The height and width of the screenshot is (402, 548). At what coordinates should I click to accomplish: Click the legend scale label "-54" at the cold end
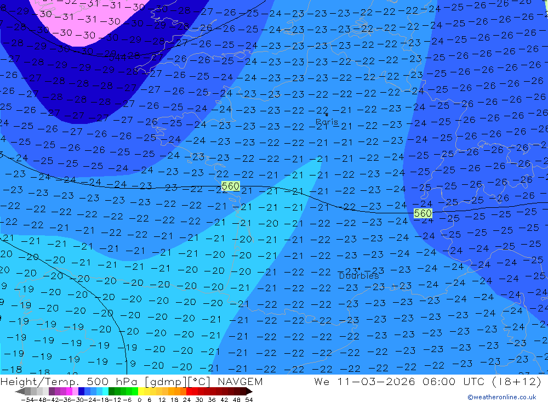point(27,400)
